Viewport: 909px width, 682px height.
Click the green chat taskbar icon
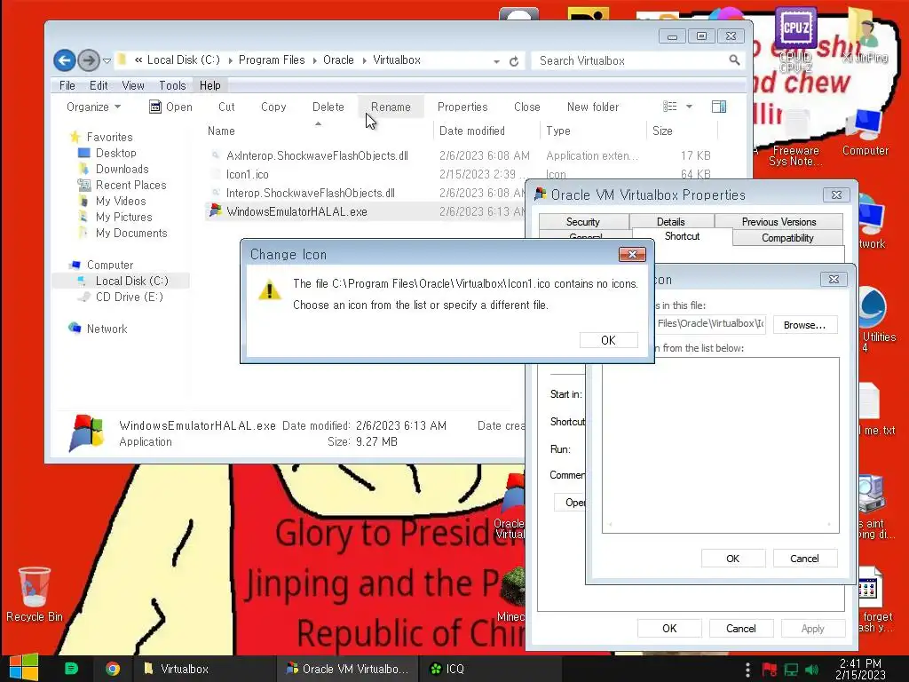click(x=71, y=669)
